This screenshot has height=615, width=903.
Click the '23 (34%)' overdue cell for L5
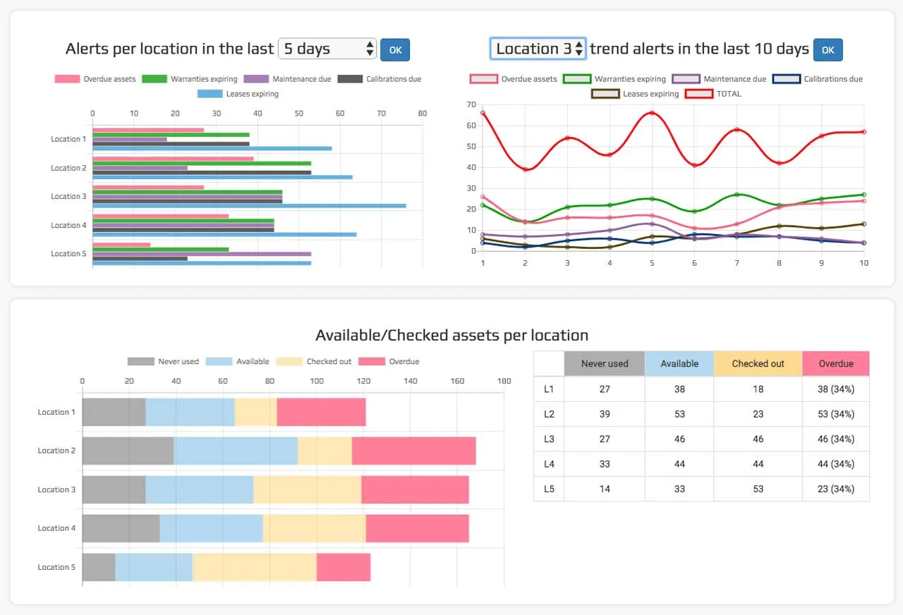(x=836, y=489)
